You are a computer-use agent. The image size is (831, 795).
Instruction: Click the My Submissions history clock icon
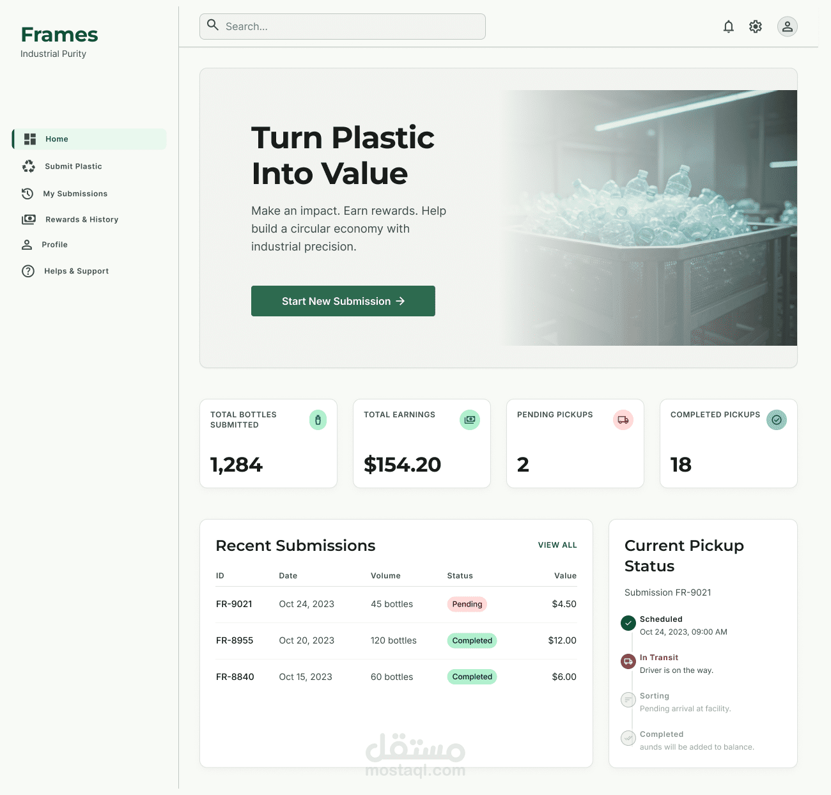pos(27,194)
